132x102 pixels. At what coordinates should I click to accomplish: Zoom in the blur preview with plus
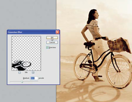point(33,72)
